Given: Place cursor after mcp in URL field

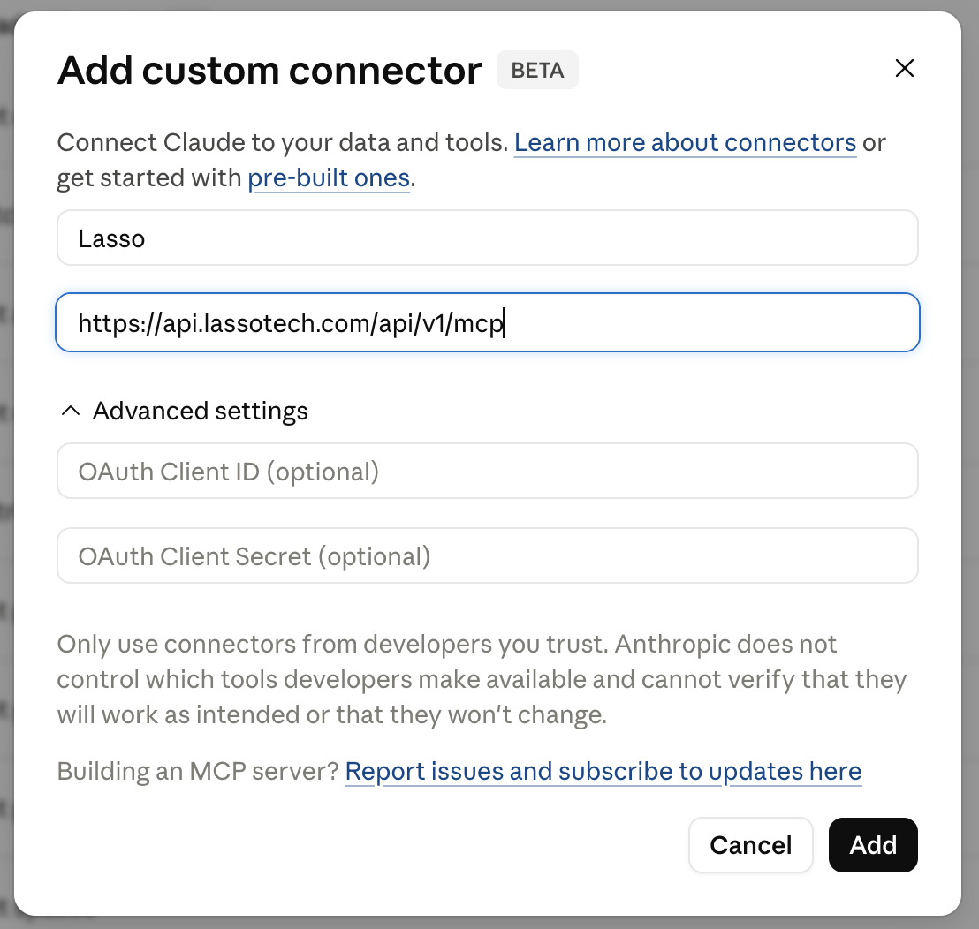Looking at the screenshot, I should tap(505, 323).
